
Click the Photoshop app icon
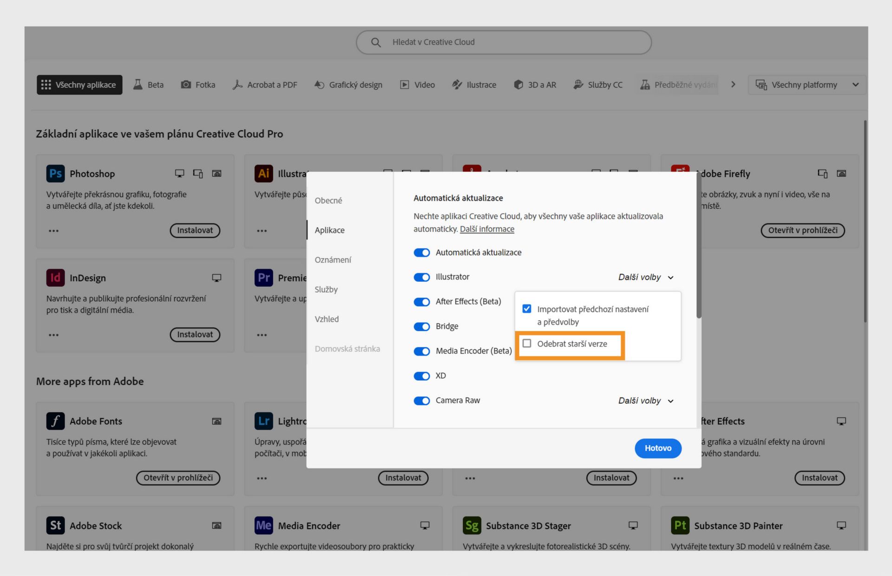click(55, 174)
